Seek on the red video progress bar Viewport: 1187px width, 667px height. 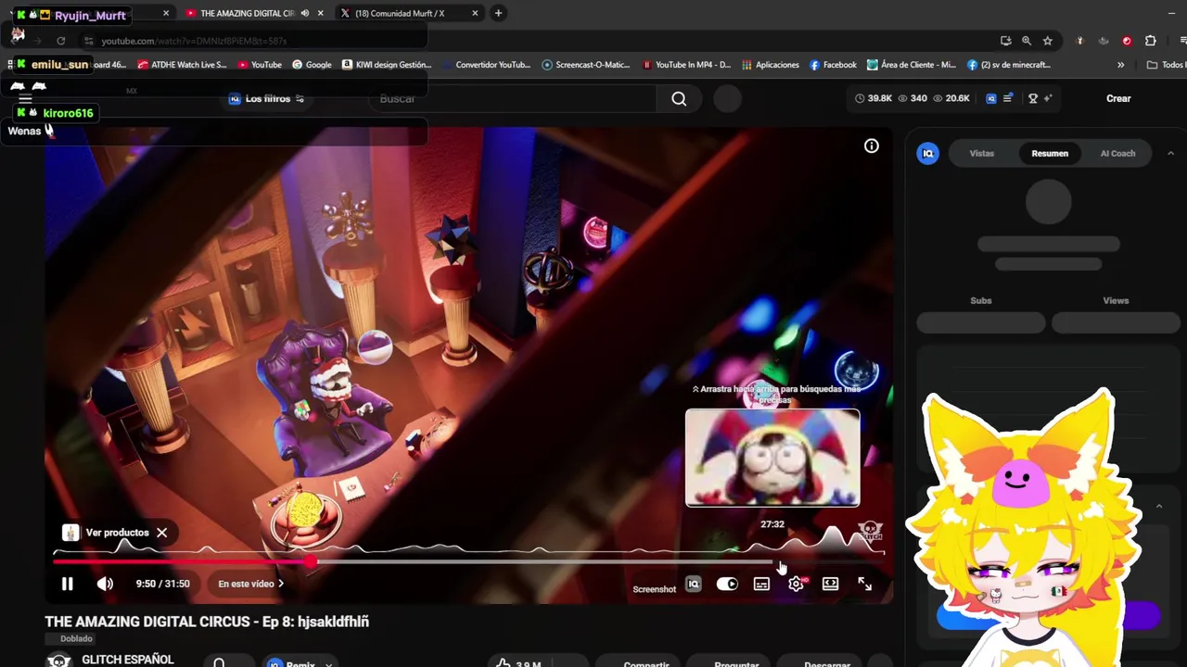click(181, 561)
